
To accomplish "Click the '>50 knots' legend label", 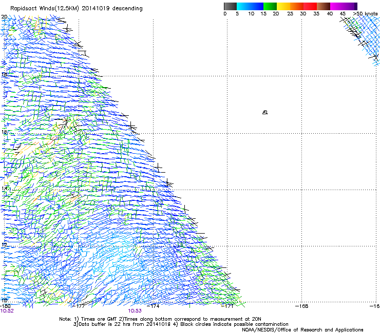I will [365, 14].
